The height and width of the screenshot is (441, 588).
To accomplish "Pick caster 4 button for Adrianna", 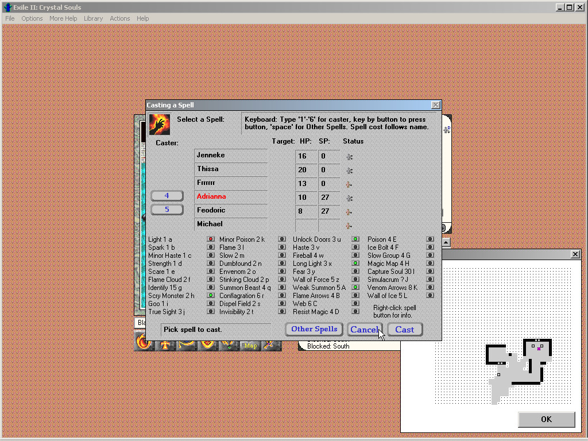I will pyautogui.click(x=167, y=196).
